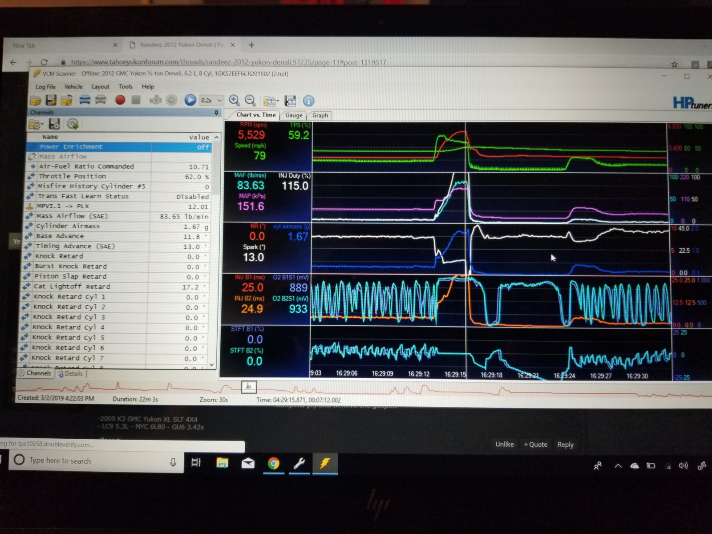
Task: Select the MPVI.1 -> PLX channel row
Action: click(x=118, y=206)
